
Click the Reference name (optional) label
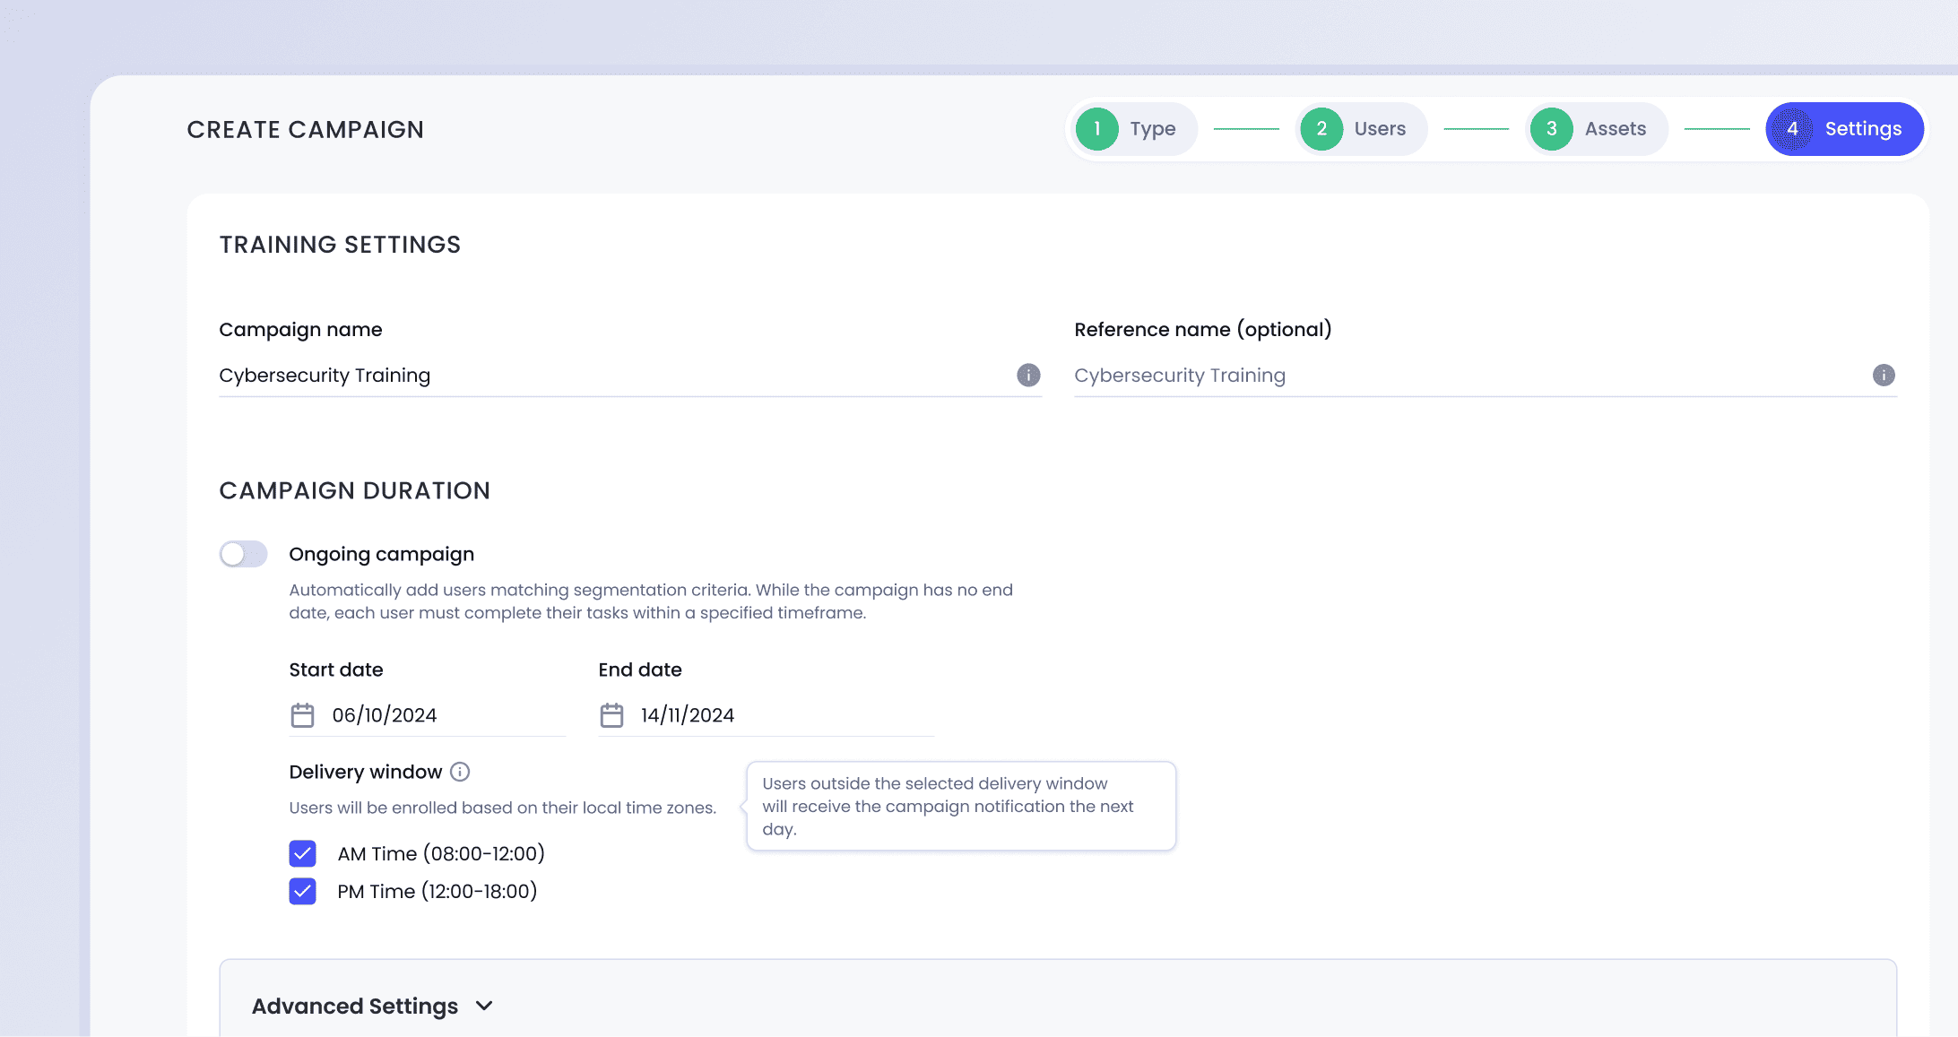click(1203, 329)
